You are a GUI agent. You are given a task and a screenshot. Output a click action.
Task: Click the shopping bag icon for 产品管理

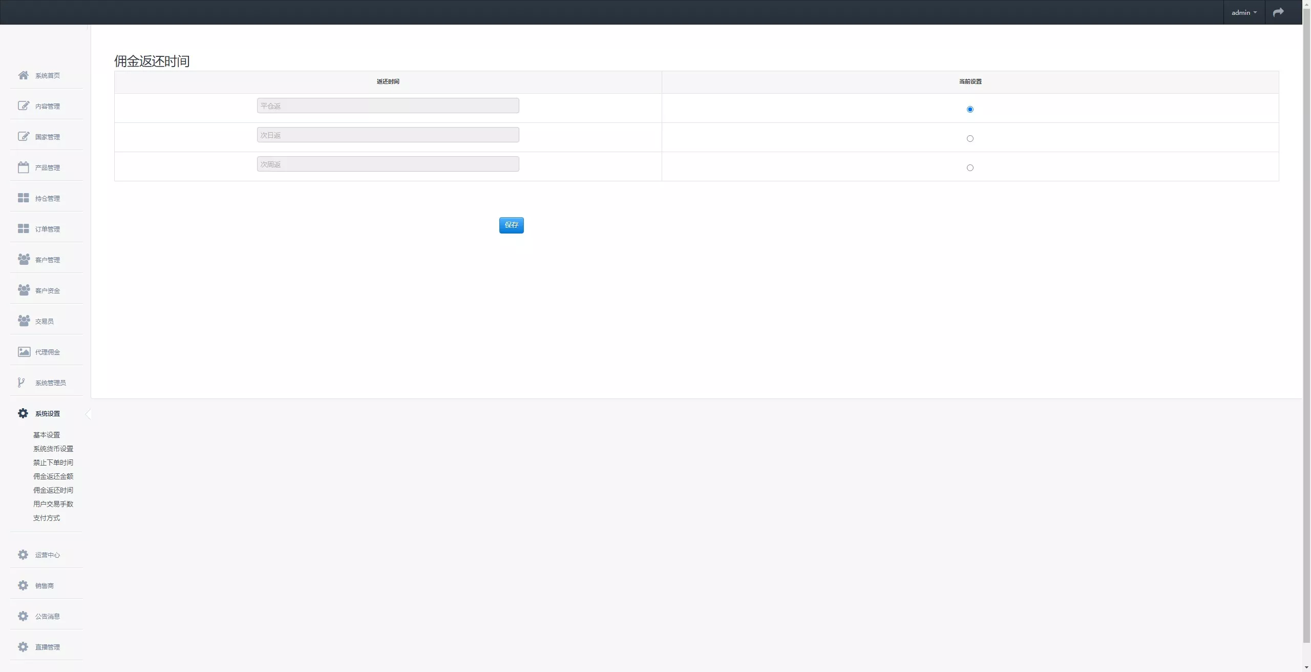click(23, 167)
